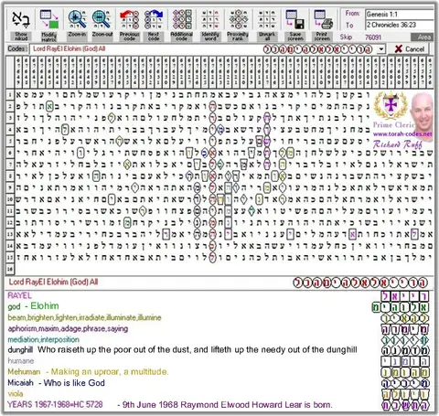Select the 'Micaiah - Who is like God' entry

click(x=56, y=383)
